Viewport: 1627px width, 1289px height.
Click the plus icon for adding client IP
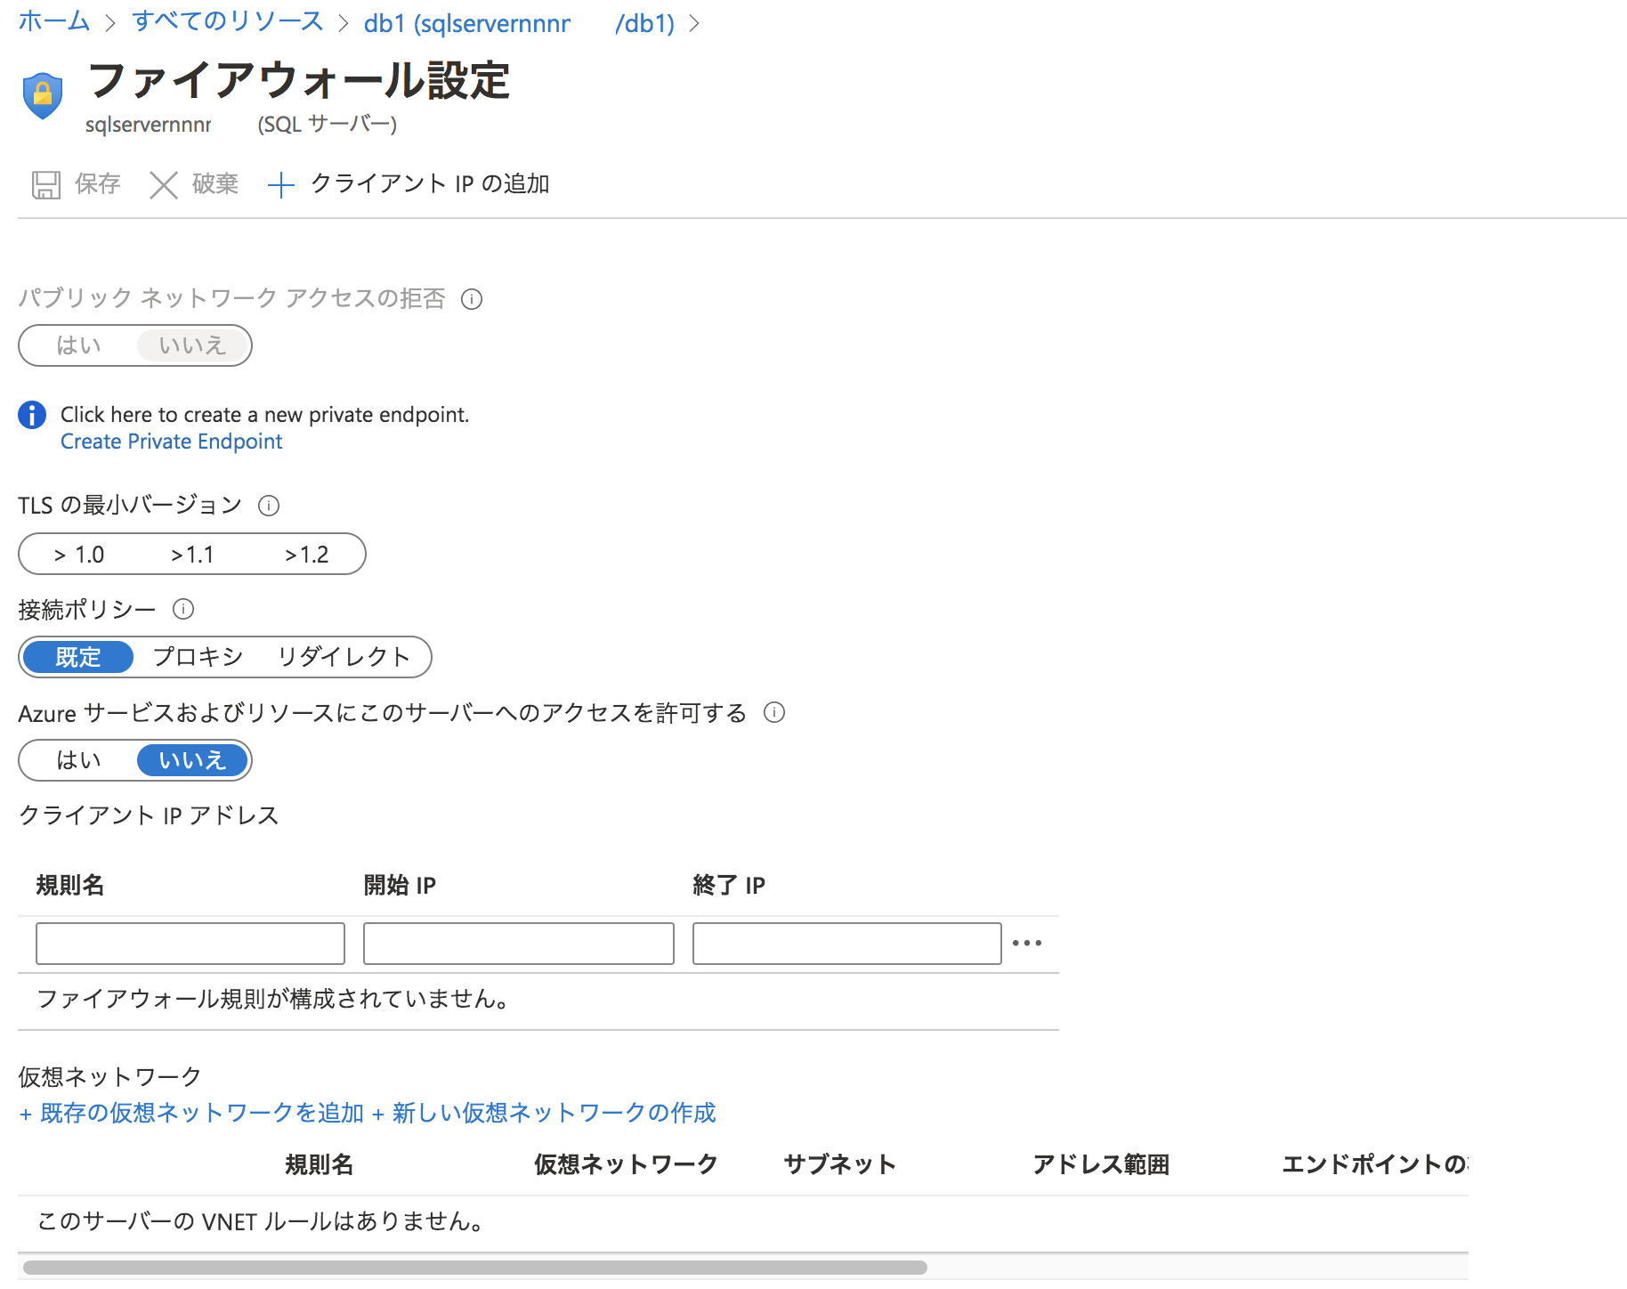[x=281, y=185]
